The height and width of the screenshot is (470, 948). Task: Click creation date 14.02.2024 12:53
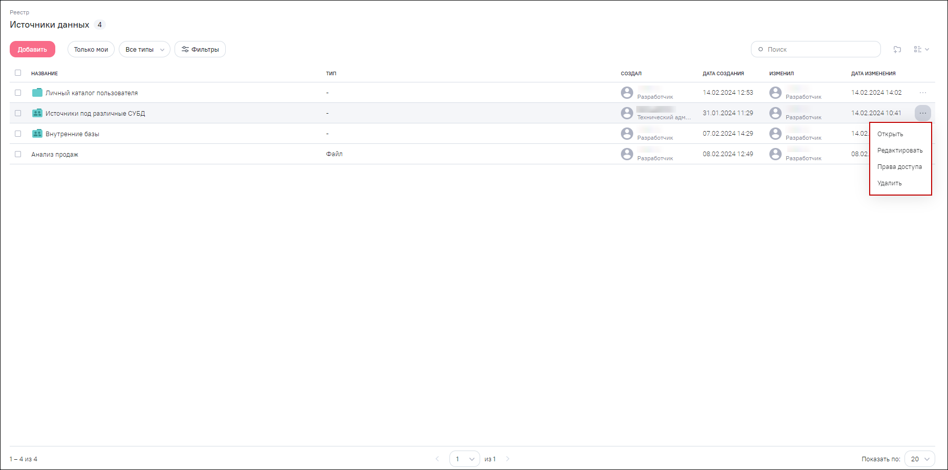tap(728, 93)
